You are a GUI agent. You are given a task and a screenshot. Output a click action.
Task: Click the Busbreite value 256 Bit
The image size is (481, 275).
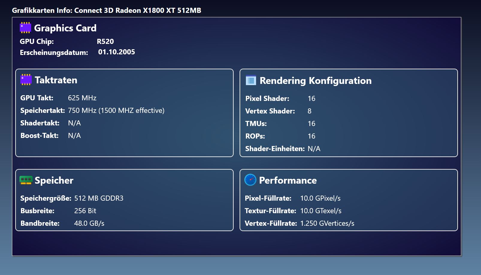coord(85,211)
